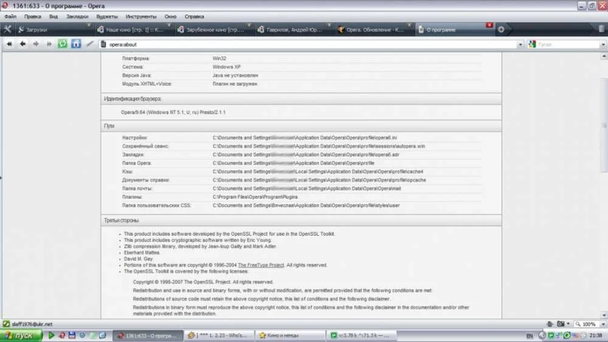Open the panels wrench icon in tab bar
The height and width of the screenshot is (342, 608).
click(x=7, y=29)
